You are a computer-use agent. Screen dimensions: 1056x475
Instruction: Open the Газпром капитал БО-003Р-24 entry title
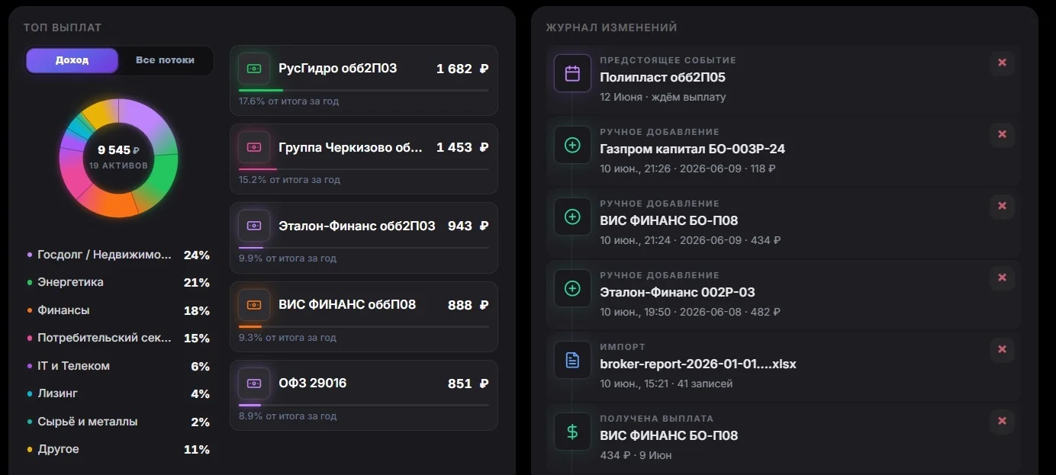coord(693,149)
